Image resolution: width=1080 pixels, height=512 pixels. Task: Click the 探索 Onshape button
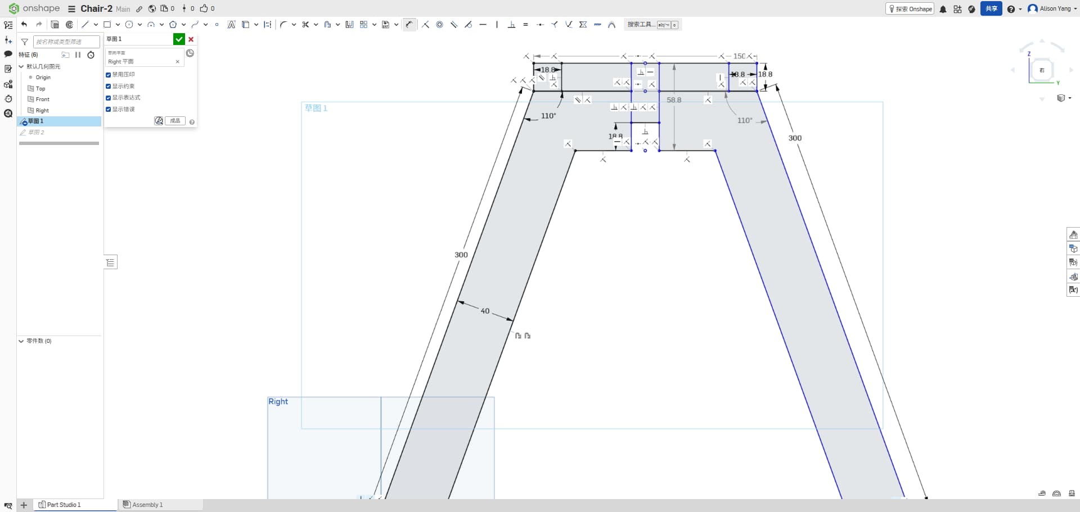(910, 9)
